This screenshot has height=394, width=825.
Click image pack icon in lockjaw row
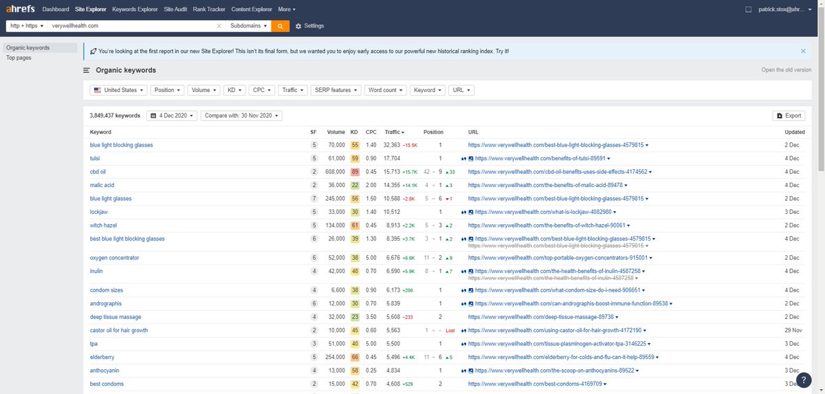pos(470,212)
